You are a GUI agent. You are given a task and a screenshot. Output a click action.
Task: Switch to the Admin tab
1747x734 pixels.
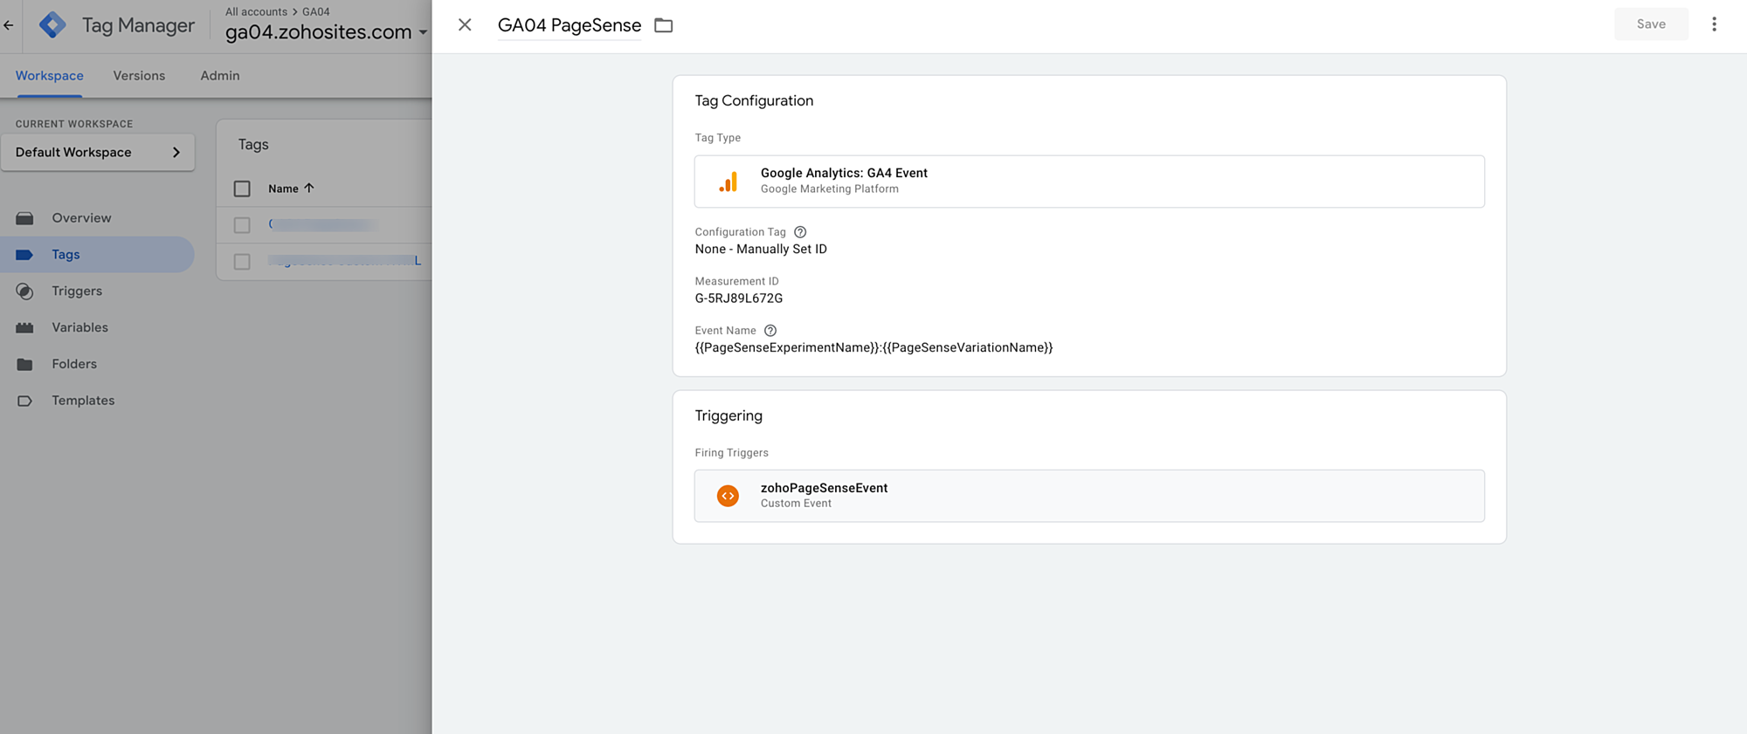[220, 76]
